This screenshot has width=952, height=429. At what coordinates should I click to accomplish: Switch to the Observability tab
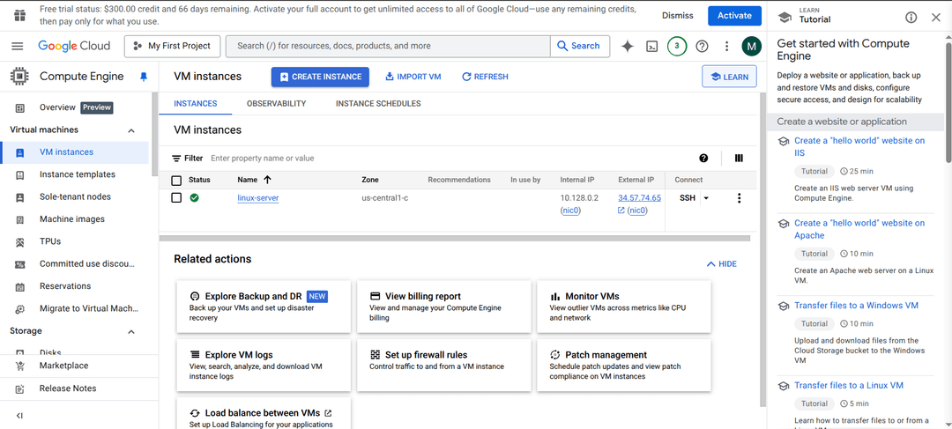click(x=276, y=104)
